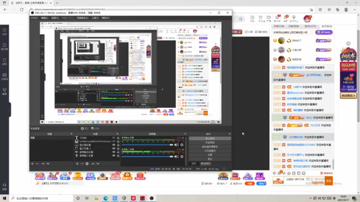Screen dimensions: 360x202
Task: Adjust 音频输出采集 volume slider in mixer
Action: tap(147, 145)
